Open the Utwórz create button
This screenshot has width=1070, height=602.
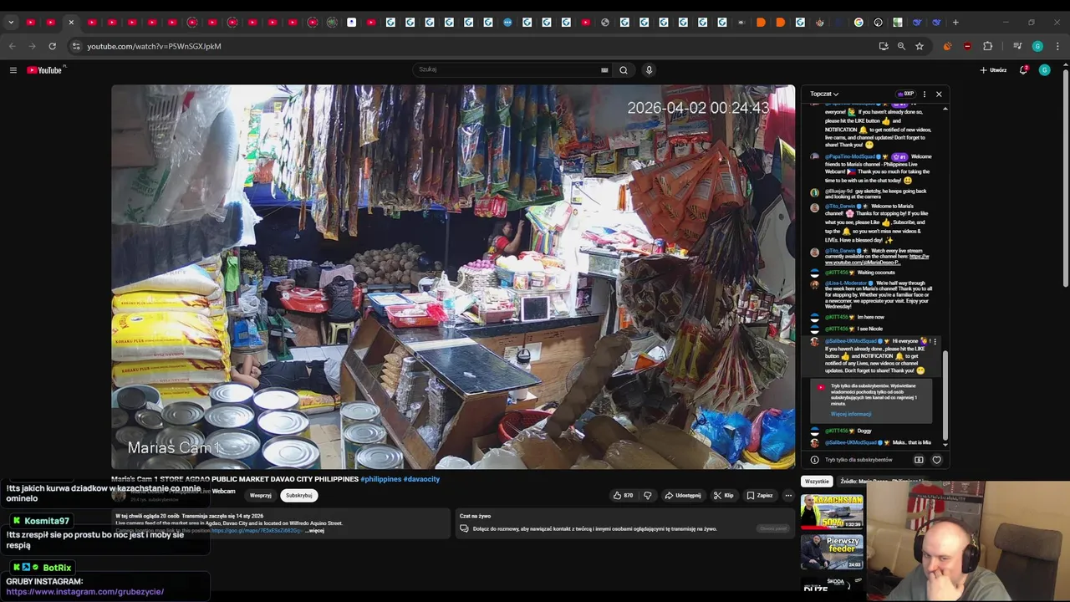(x=993, y=70)
